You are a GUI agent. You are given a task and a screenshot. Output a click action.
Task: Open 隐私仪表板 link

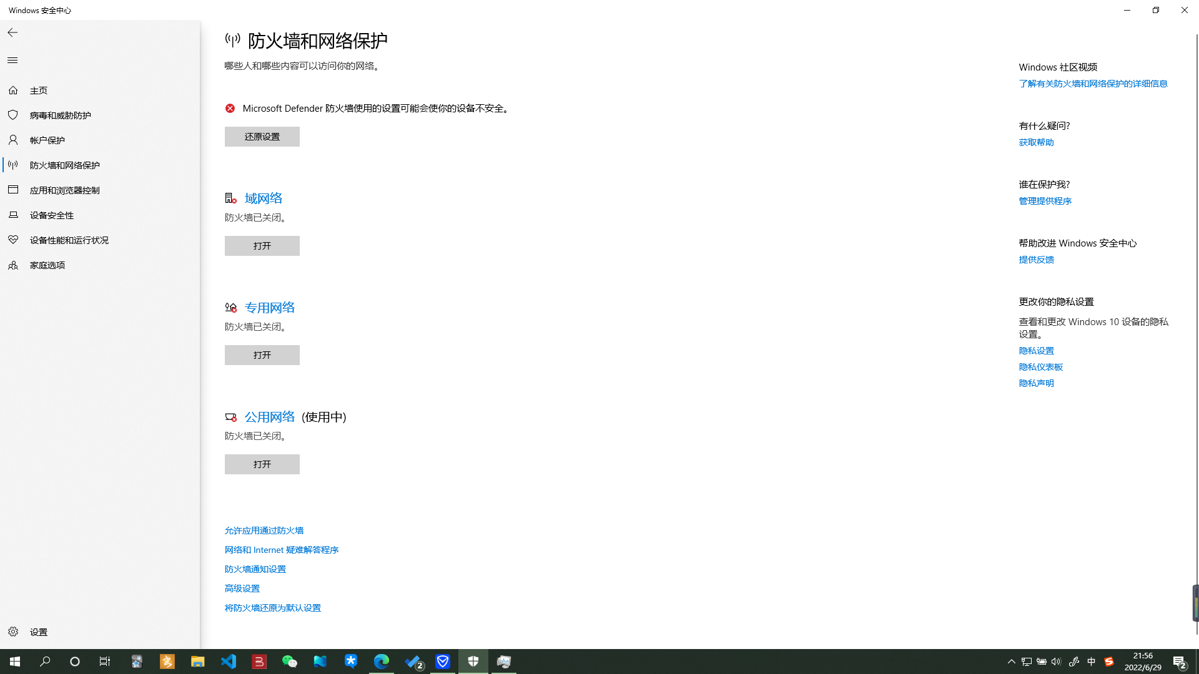point(1041,367)
